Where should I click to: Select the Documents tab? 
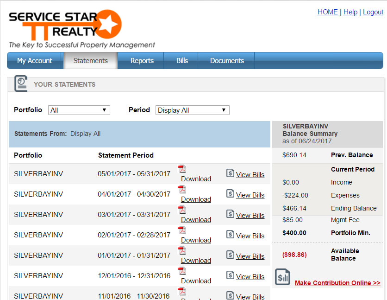(227, 61)
